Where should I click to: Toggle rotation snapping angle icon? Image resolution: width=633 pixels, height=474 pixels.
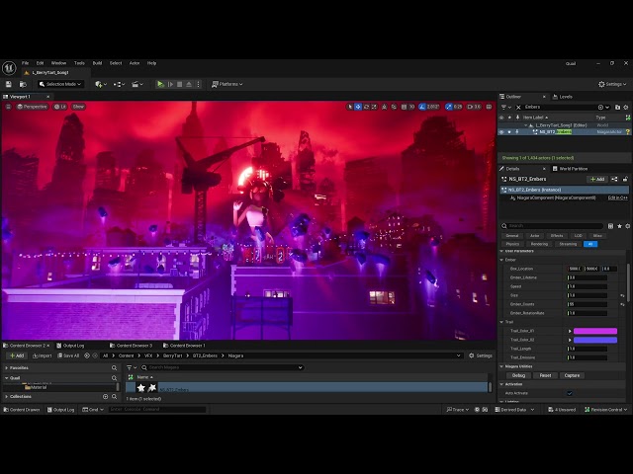422,107
